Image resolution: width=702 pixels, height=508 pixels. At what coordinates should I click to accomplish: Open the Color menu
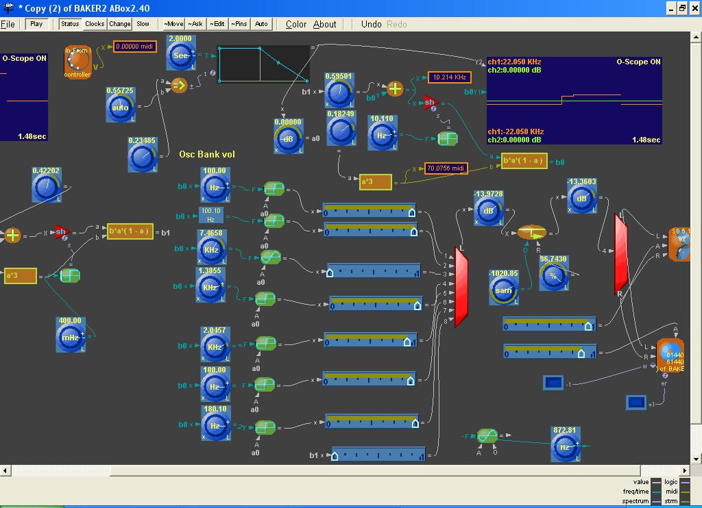(296, 24)
